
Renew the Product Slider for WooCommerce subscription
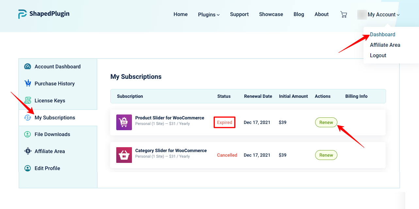326,122
